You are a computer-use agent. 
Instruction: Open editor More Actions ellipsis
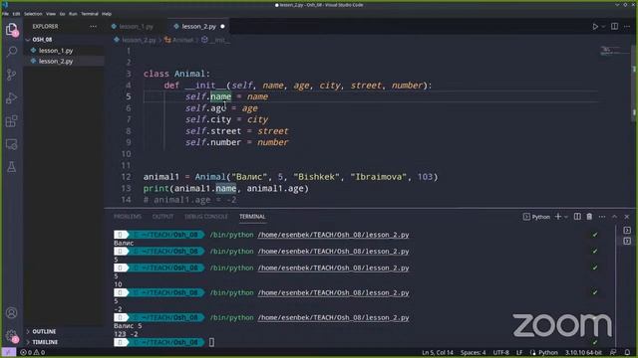point(627,27)
